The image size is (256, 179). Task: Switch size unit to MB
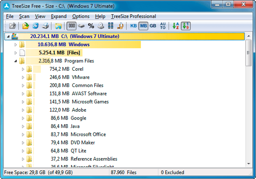tap(143, 26)
